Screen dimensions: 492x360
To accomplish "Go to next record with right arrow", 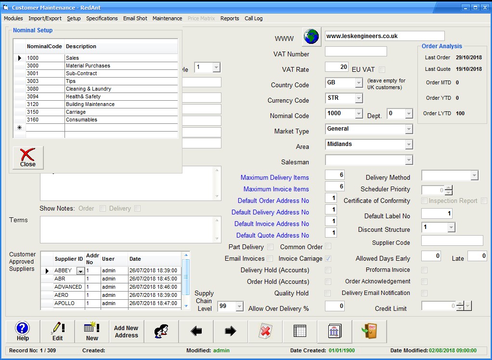I will (x=231, y=332).
